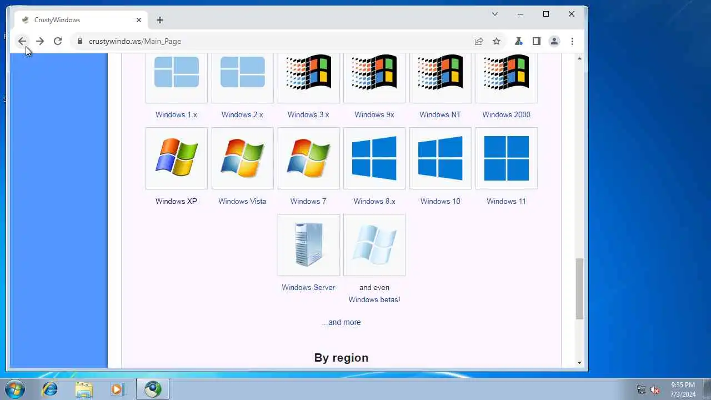Open the profile avatar icon
The image size is (711, 400).
554,41
